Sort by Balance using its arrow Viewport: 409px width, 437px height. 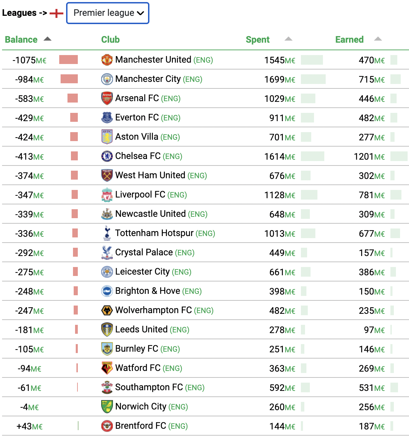point(48,39)
